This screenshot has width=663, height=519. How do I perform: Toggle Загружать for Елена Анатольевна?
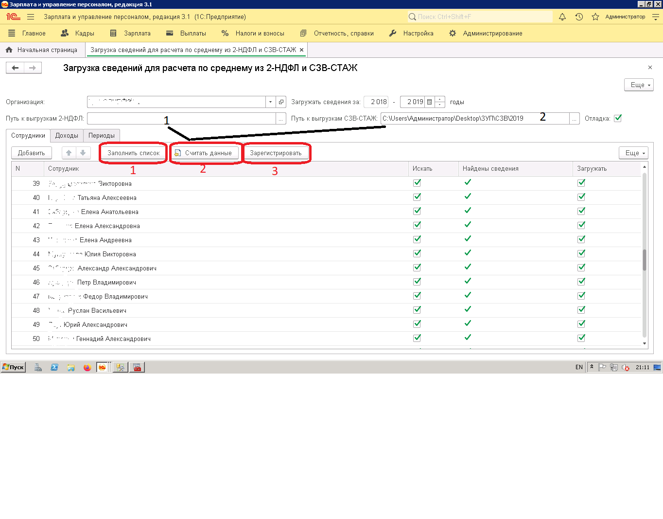click(x=581, y=211)
